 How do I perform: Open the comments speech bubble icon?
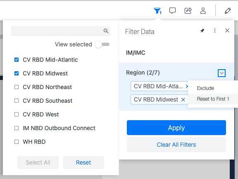(x=172, y=11)
